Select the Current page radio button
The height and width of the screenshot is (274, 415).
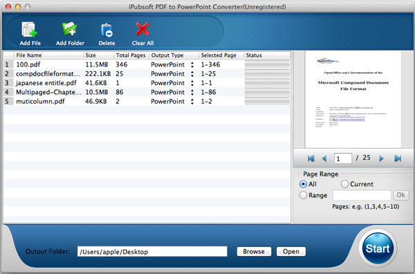tap(344, 184)
